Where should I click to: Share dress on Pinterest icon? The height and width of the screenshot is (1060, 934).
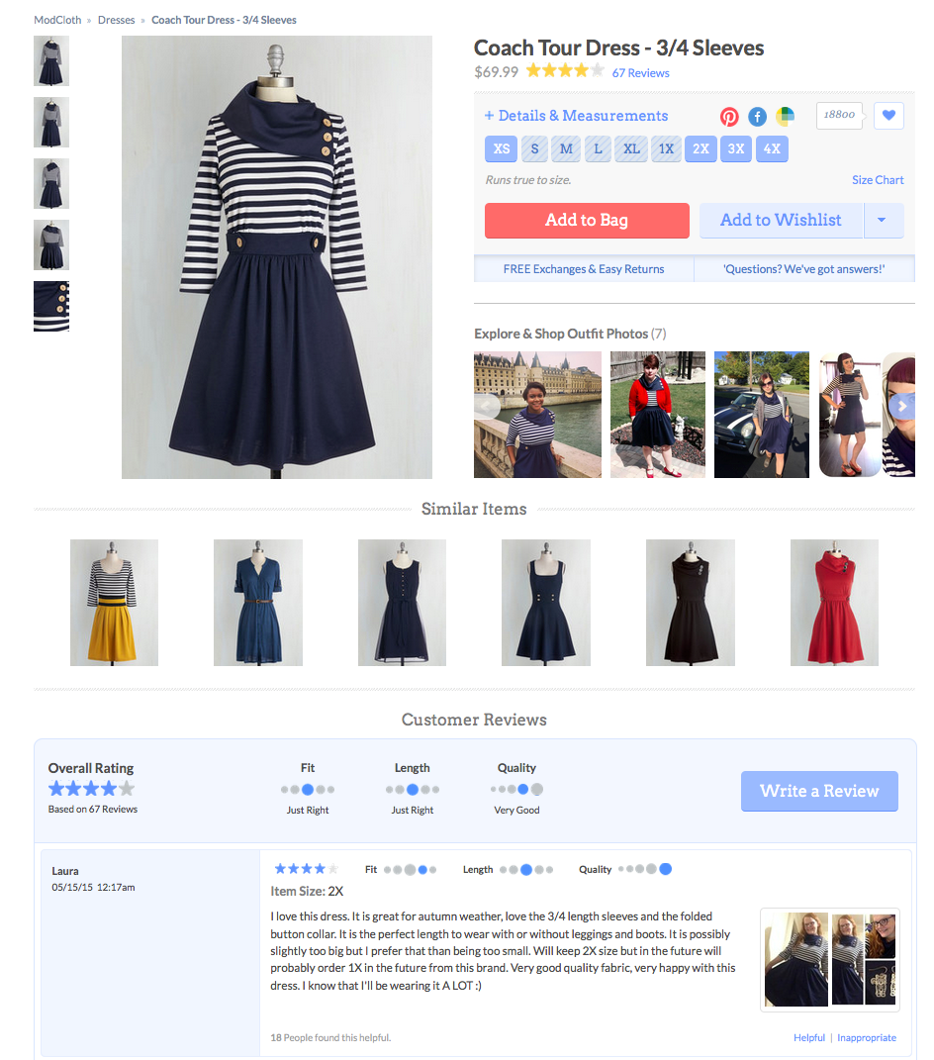[728, 116]
